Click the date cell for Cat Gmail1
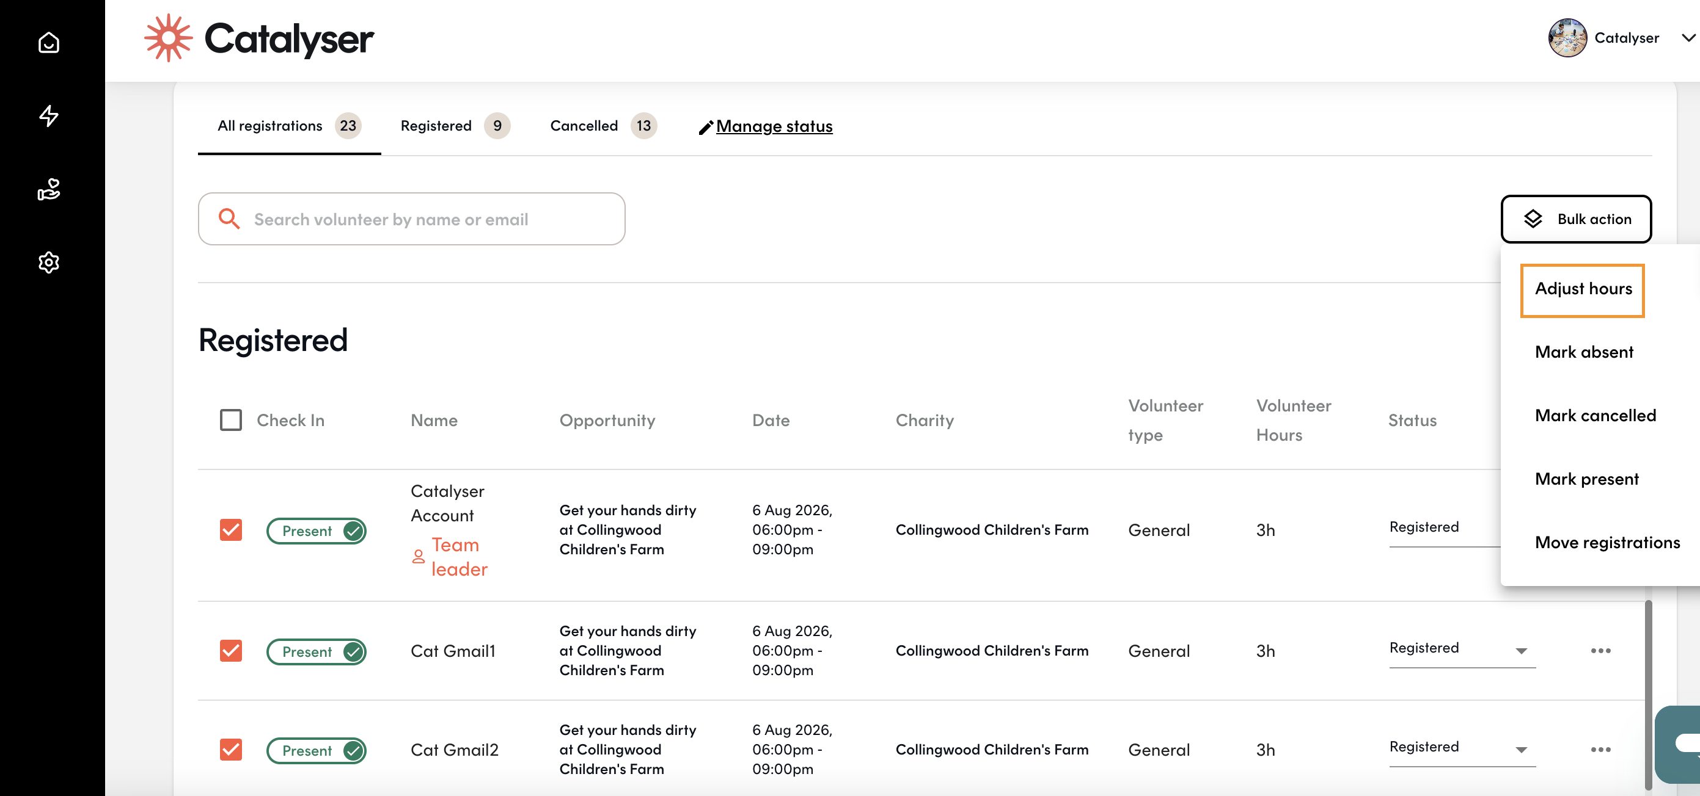The height and width of the screenshot is (796, 1700). pos(792,651)
